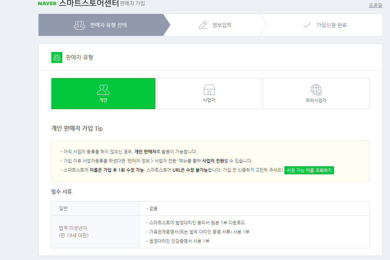Click the 가족관계증명서 사본 1부 line
The image size is (390, 260).
[199, 232]
